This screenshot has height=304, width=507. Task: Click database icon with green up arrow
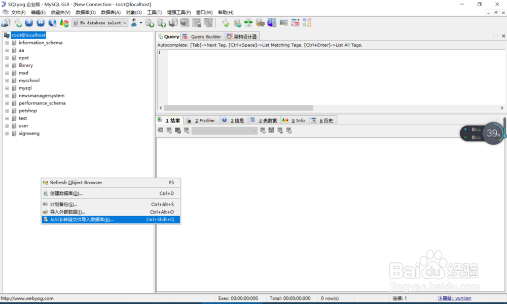[161, 23]
